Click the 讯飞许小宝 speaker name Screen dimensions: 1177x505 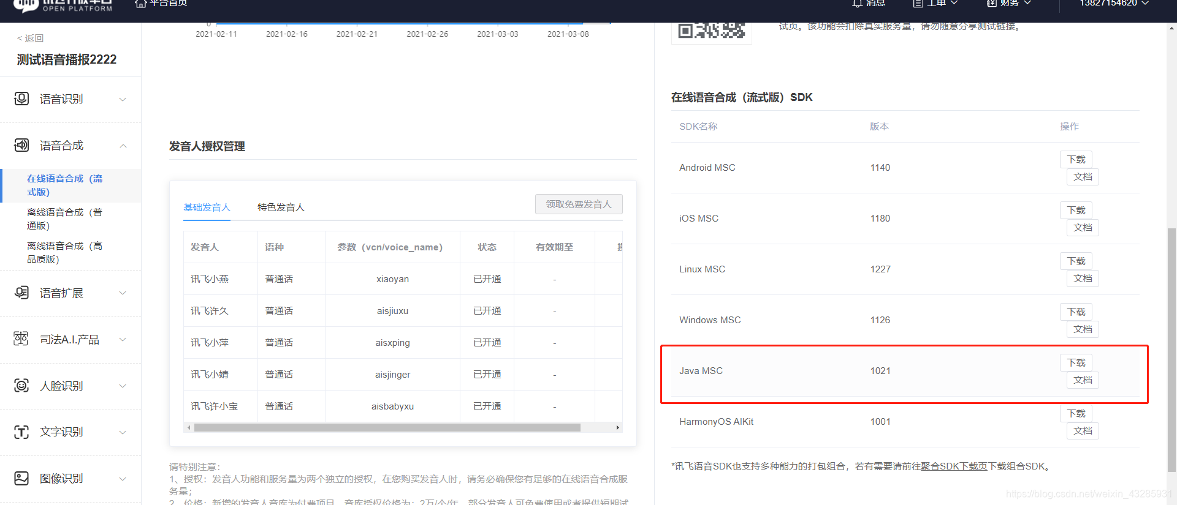click(x=215, y=406)
